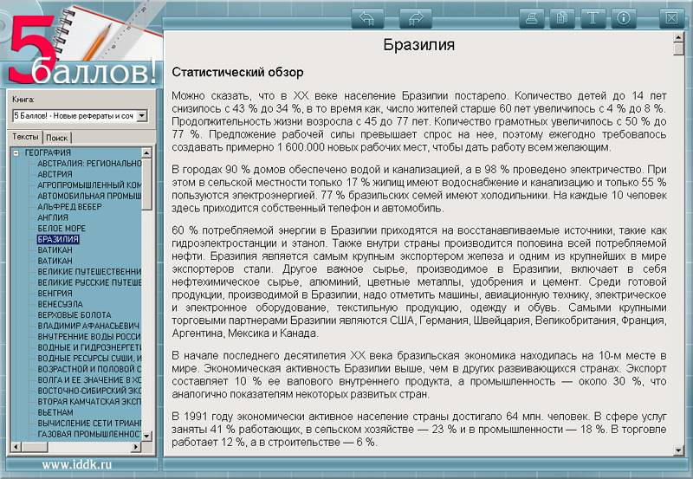Click the Бразилия article title
The height and width of the screenshot is (479, 693).
pyautogui.click(x=418, y=45)
